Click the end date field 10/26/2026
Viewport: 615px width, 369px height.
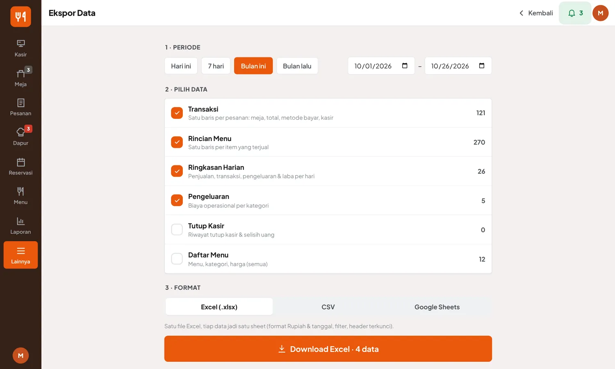coord(458,66)
